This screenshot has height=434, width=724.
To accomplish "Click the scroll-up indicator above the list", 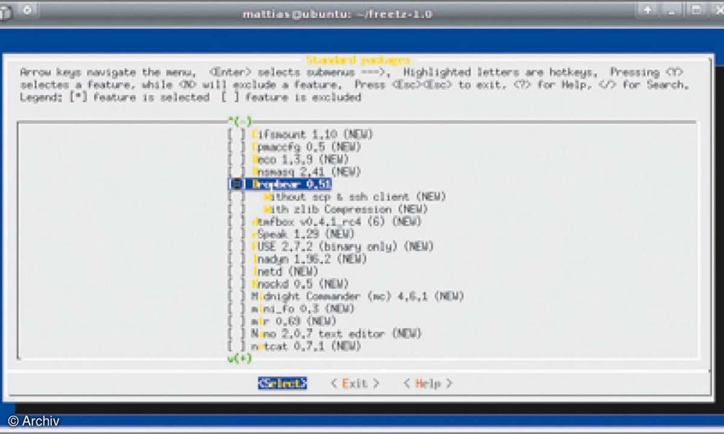I will (x=241, y=121).
